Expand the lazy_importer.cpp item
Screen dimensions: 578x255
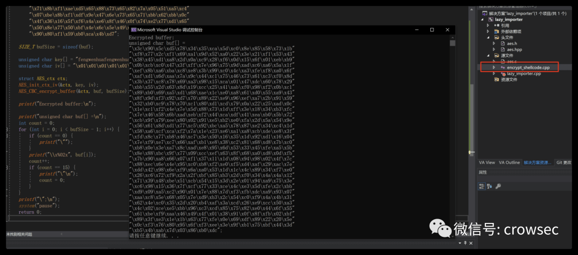(x=495, y=74)
